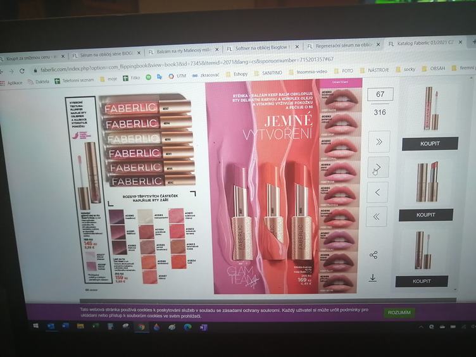This screenshot has width=476, height=357.
Task: Select the dark plum gloss swatch 40590
Action: pos(117,216)
